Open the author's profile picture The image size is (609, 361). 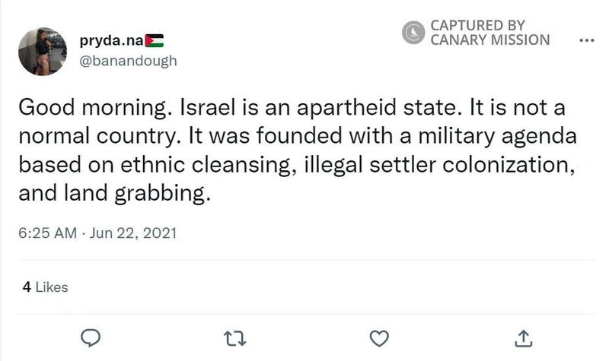pyautogui.click(x=43, y=49)
